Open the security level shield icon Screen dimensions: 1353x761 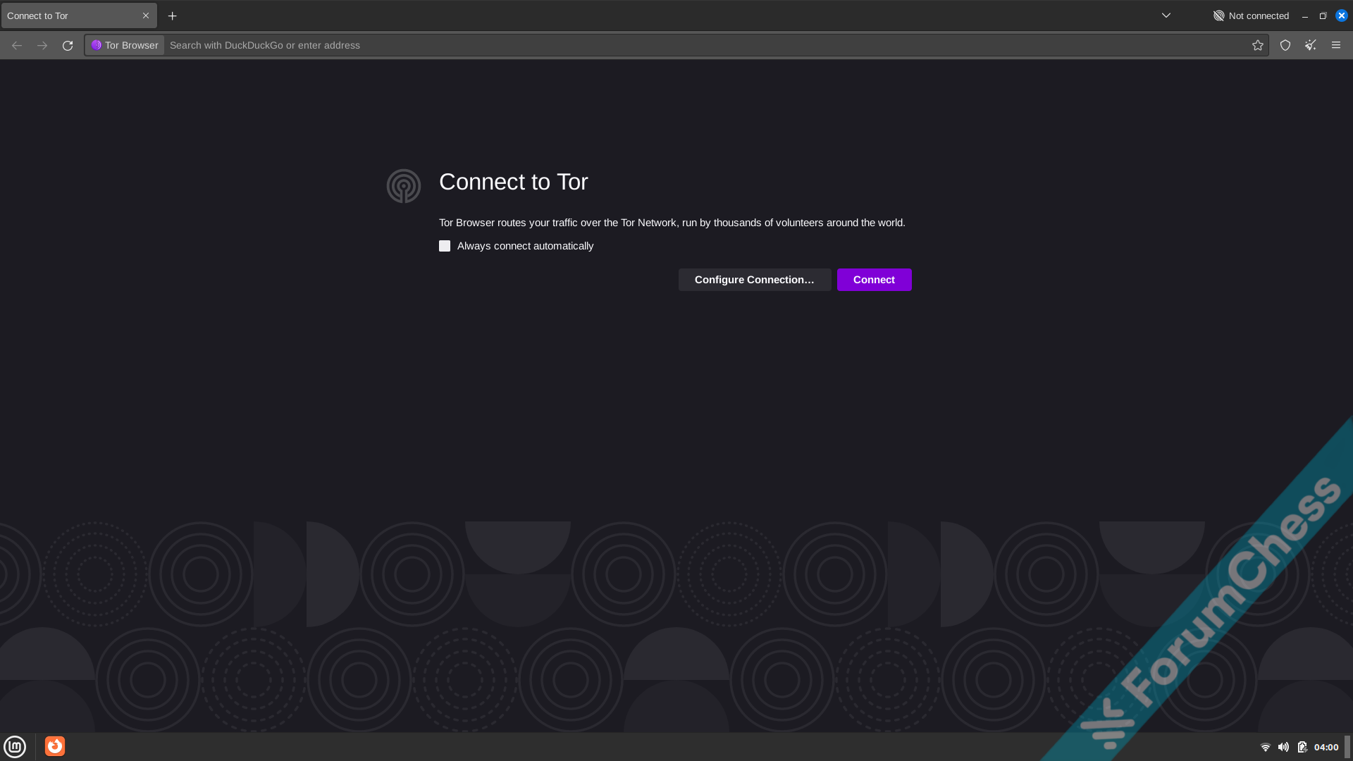[x=1285, y=45]
